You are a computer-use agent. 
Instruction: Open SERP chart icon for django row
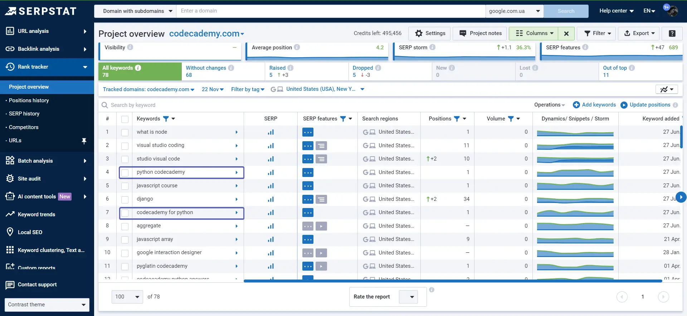point(271,199)
